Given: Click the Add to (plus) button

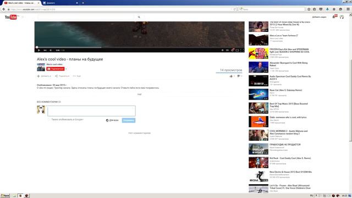Looking at the screenshot, I should 44,76.
